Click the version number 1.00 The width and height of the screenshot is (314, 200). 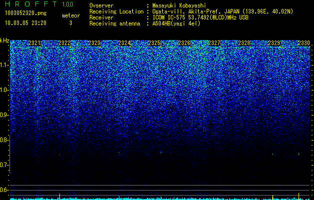(x=68, y=4)
